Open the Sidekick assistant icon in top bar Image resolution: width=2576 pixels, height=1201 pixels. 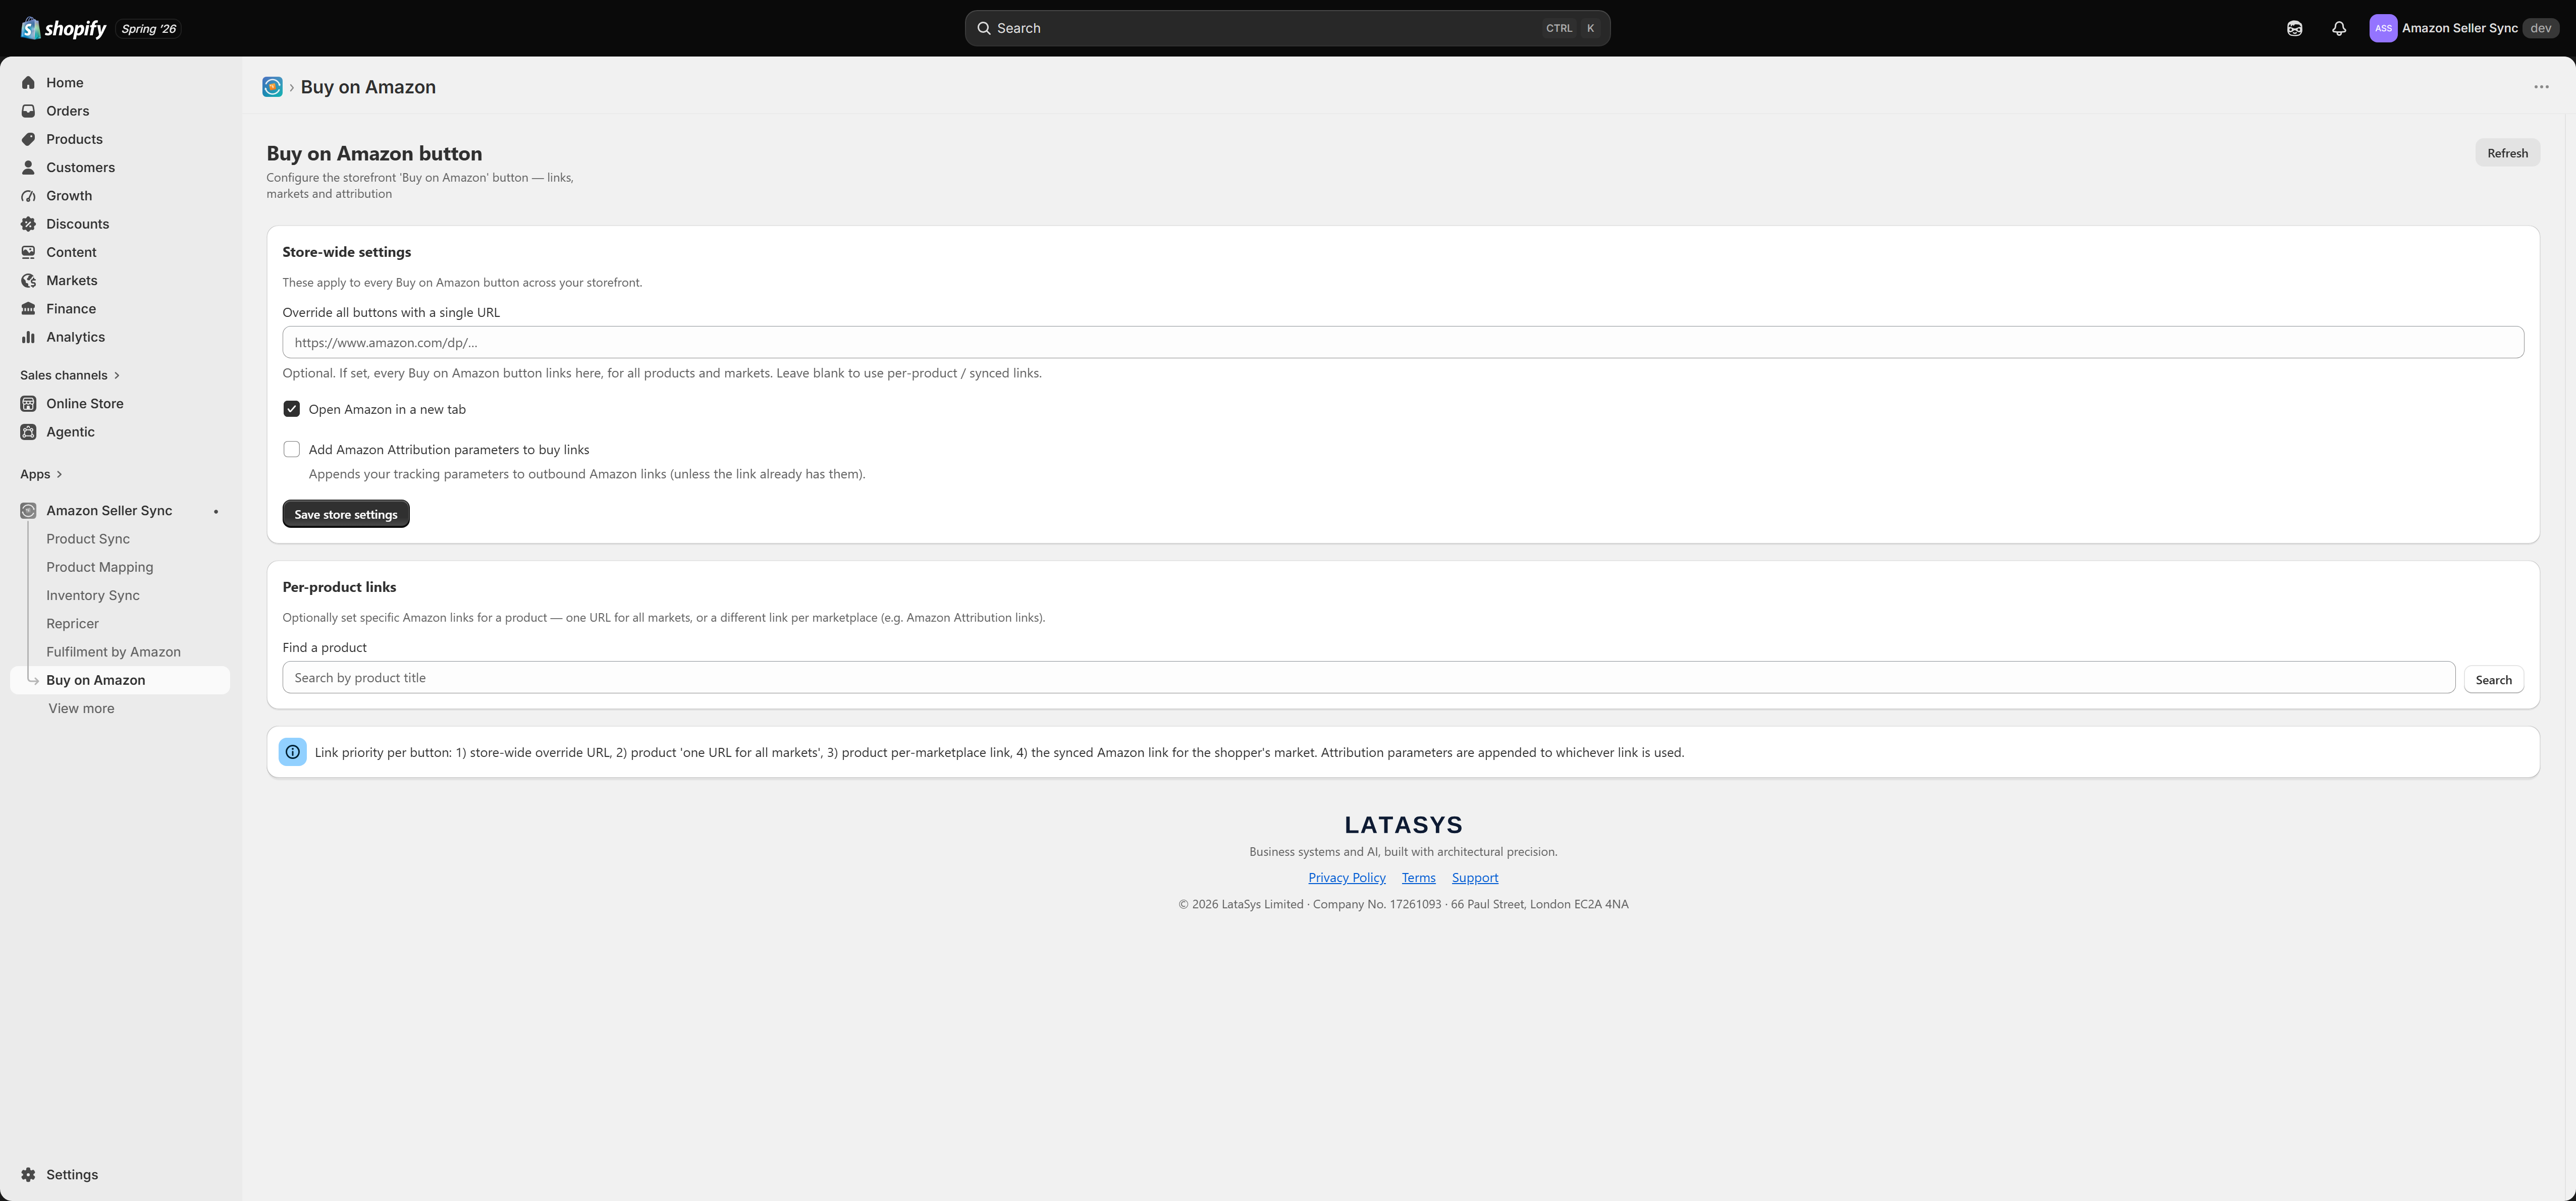2294,28
